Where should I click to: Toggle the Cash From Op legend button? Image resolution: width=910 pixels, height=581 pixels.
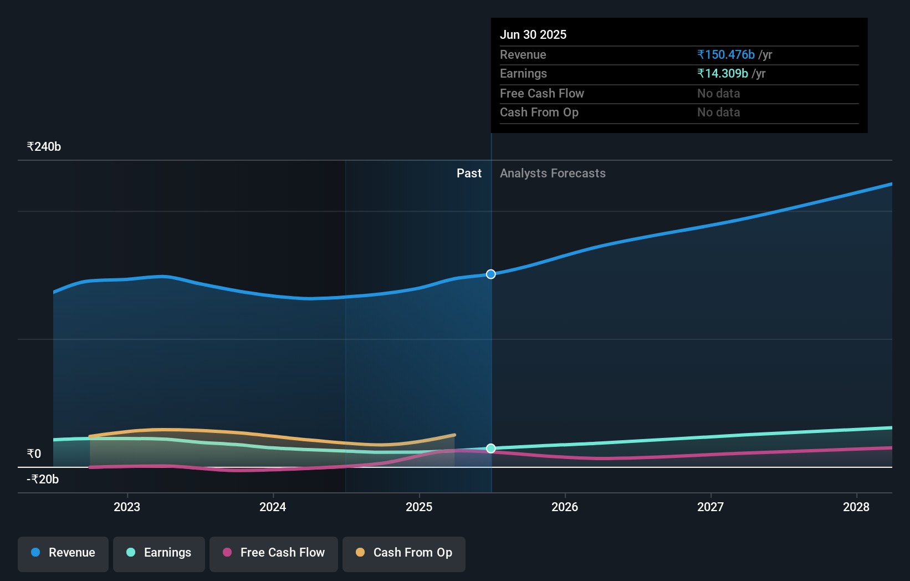(x=404, y=554)
